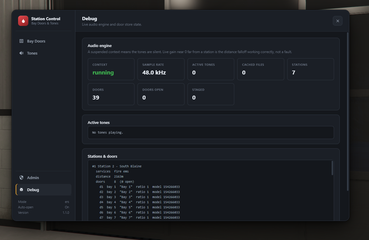Click the d1 Bay 1 door row
369x240 pixels.
pyautogui.click(x=140, y=187)
